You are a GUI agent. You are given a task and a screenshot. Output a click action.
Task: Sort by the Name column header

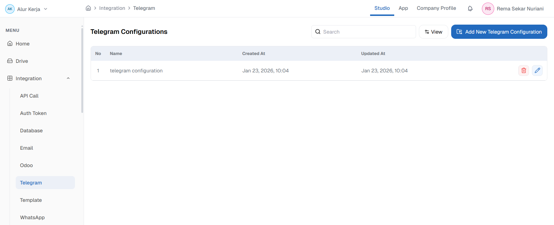pyautogui.click(x=116, y=54)
